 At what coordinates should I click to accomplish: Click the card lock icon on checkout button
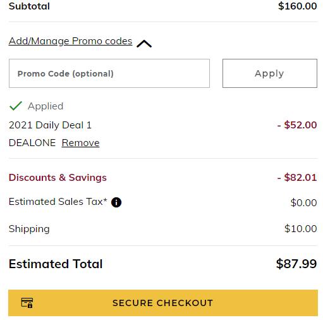tap(27, 303)
